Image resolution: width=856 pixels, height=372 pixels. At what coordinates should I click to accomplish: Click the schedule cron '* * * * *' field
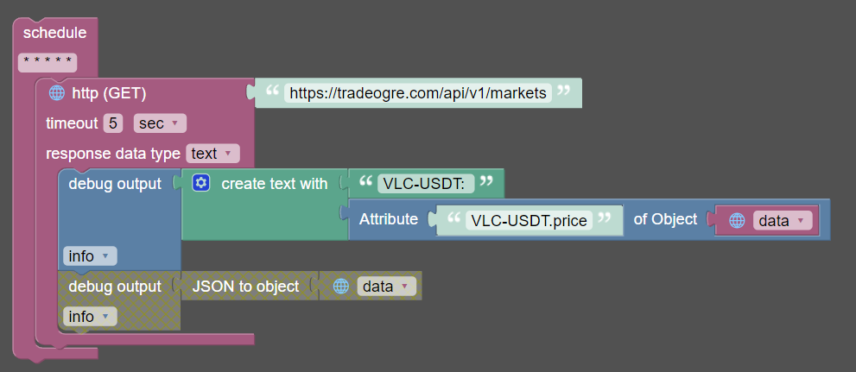(x=48, y=62)
